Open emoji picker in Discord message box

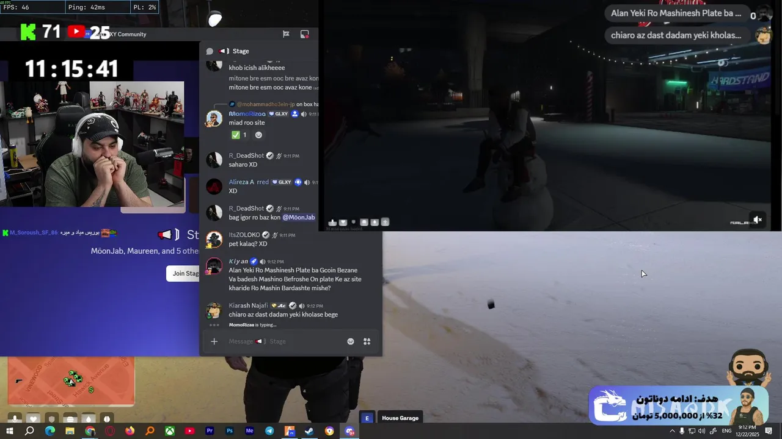351,341
